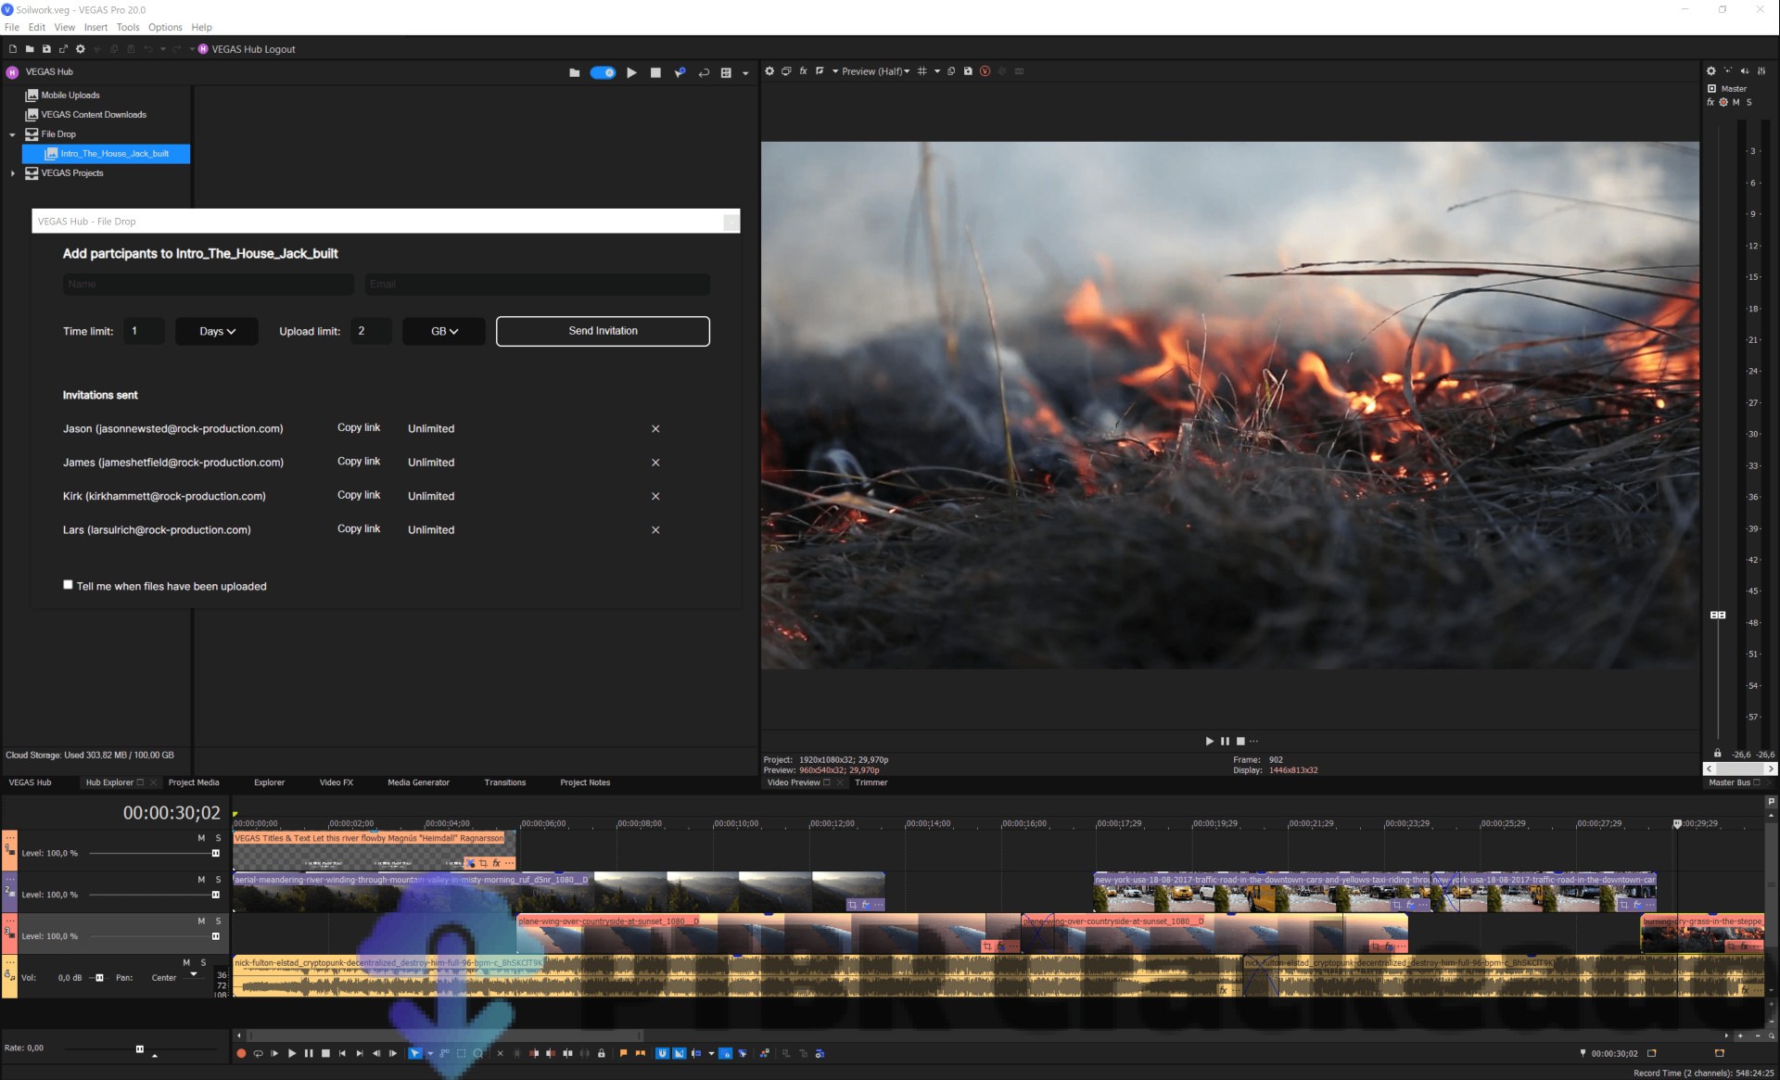Click the Media Generator panel icon
Screen dimensions: 1780x1080
(417, 782)
